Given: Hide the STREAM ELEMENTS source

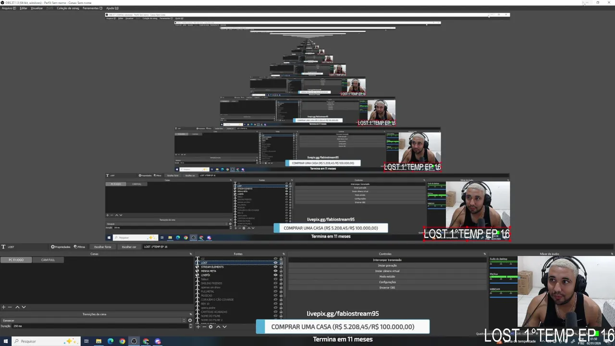Looking at the screenshot, I should point(275,267).
